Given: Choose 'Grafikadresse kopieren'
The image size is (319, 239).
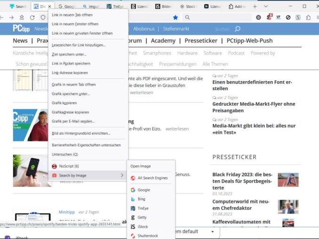Looking at the screenshot, I should [88, 112].
